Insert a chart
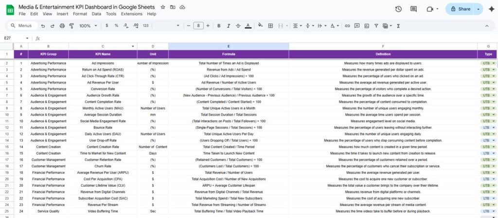The image size is (498, 218). [367, 26]
